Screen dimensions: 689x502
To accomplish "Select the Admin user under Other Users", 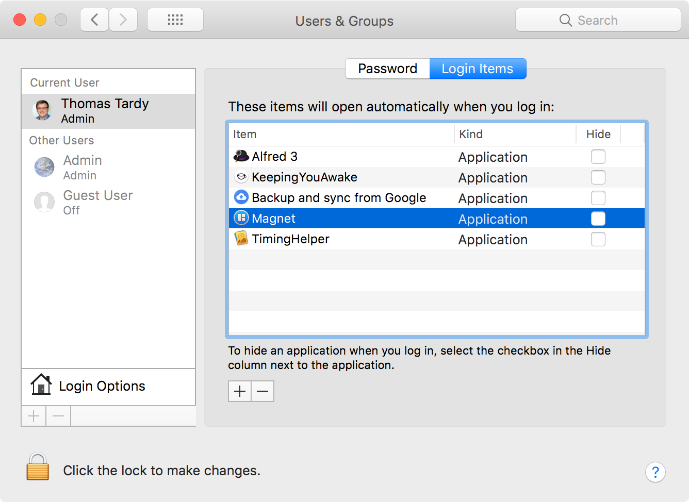I will [108, 167].
